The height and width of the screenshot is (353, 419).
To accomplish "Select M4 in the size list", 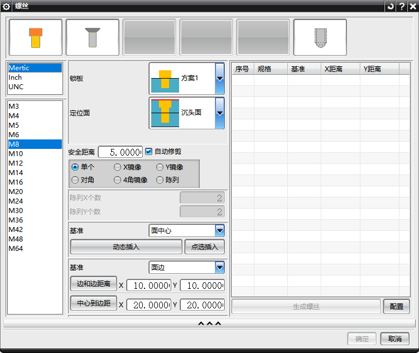I will [35, 116].
